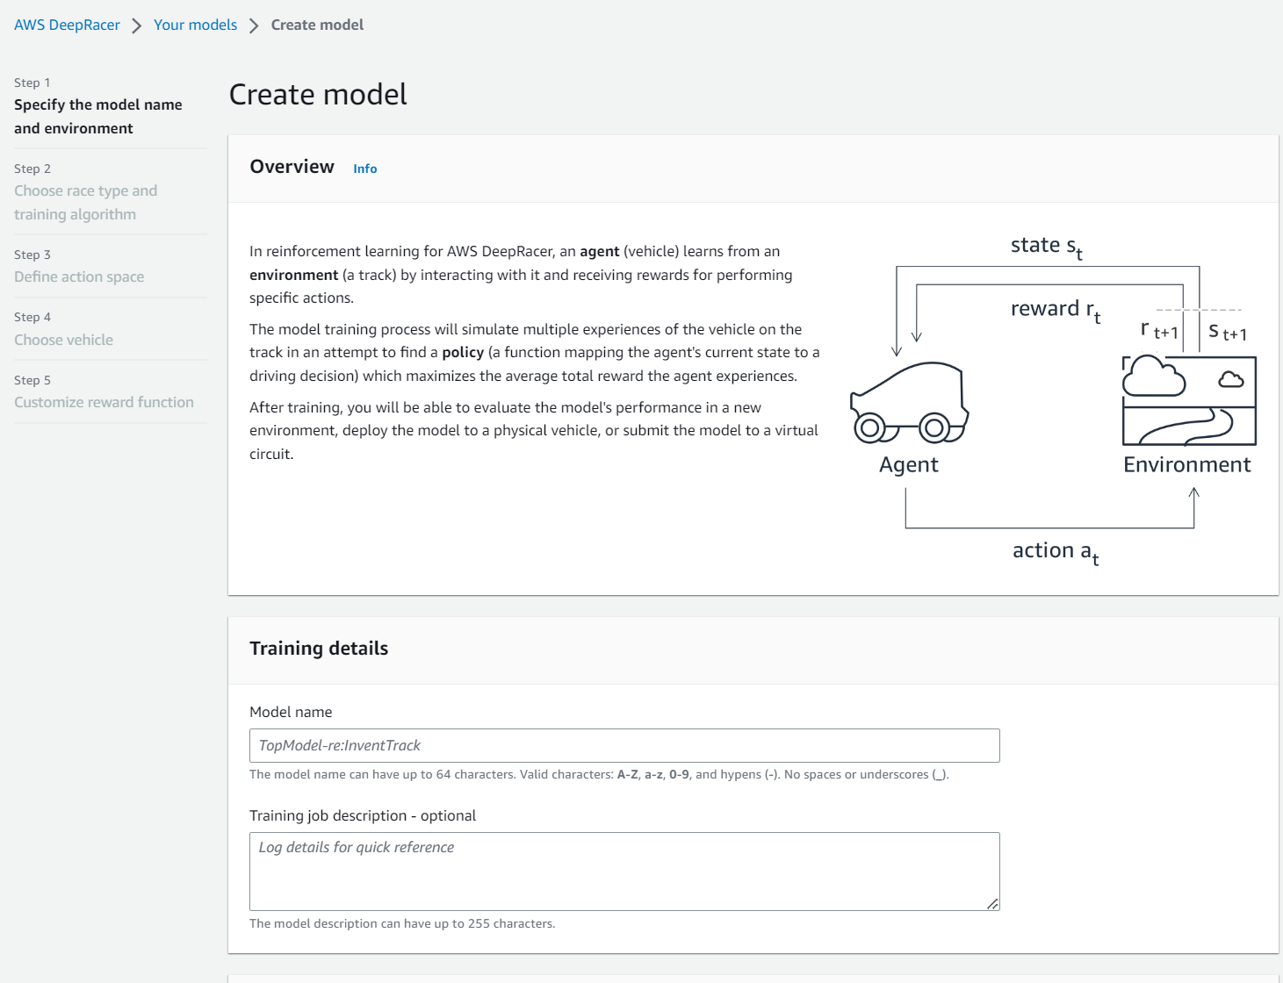Screen dimensions: 1283x983
Task: Click the Environment track icon in the diagram
Action: [1189, 400]
